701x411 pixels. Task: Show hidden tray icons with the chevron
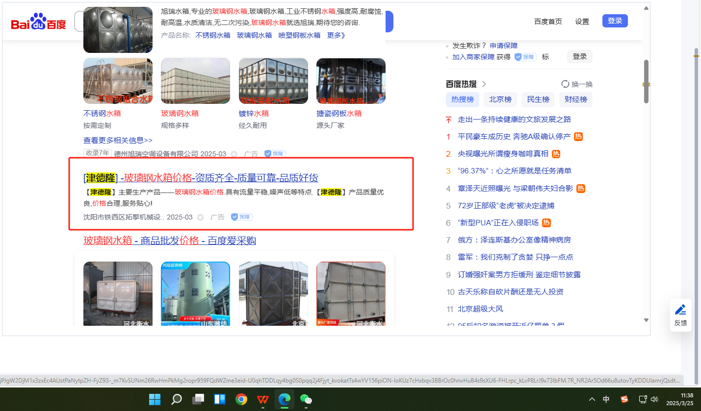593,399
